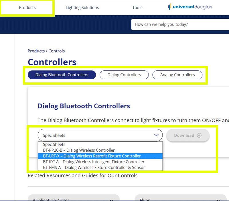Choose BT-LRT-X Wireless Retrofit Fixture Controller option
Viewport: 229px width, 201px height.
(x=100, y=156)
